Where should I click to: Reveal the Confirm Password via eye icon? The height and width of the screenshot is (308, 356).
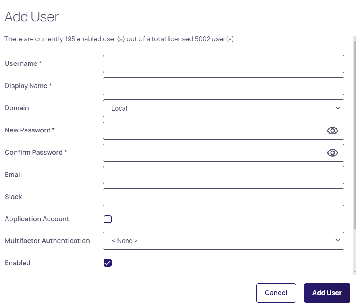click(x=332, y=153)
